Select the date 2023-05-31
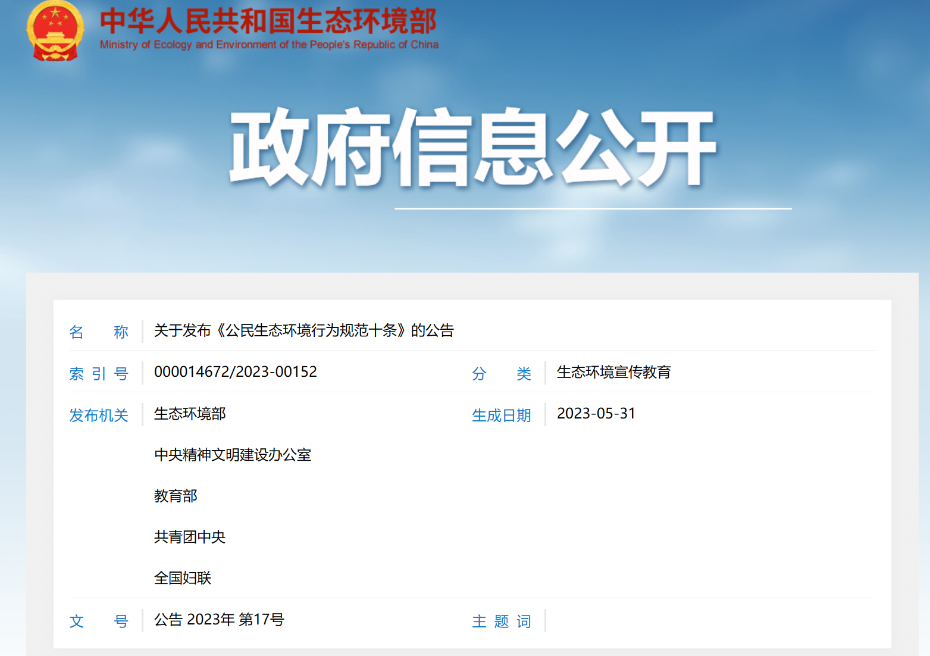Screen dimensions: 930x656 pyautogui.click(x=596, y=413)
